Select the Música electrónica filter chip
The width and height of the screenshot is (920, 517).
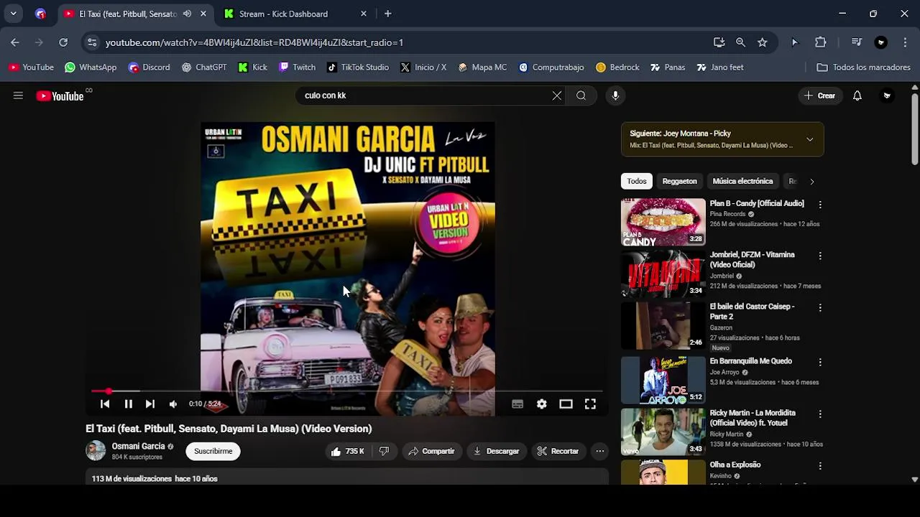pos(742,181)
